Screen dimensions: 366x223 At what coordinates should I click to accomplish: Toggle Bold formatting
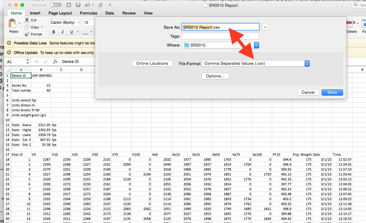pyautogui.click(x=54, y=32)
